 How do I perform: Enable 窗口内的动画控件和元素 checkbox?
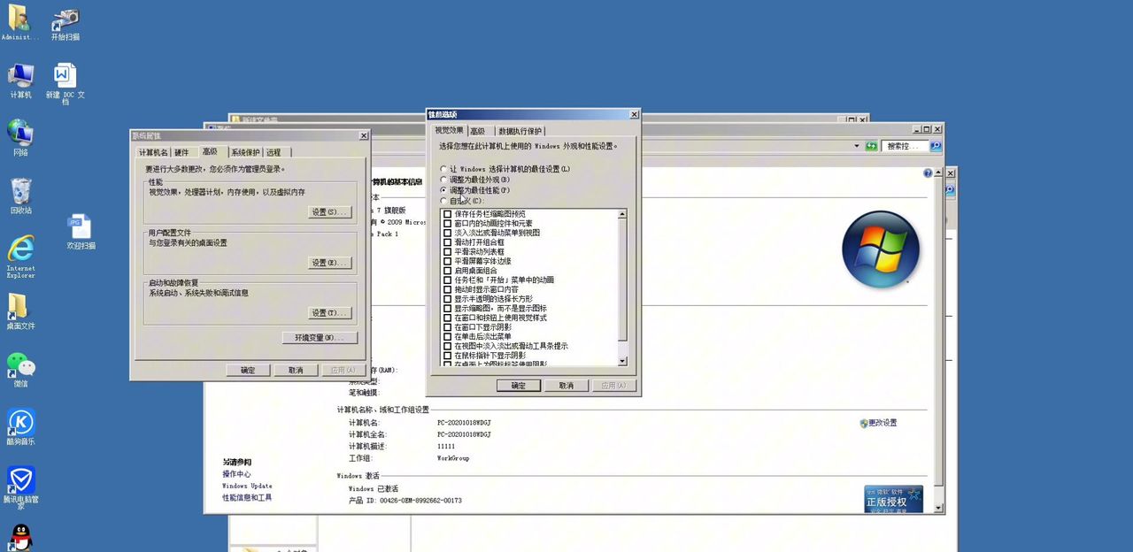click(448, 224)
